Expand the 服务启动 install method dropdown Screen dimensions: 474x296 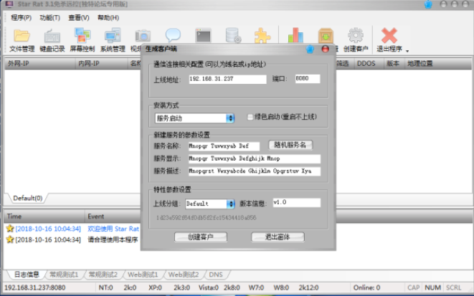coord(230,118)
